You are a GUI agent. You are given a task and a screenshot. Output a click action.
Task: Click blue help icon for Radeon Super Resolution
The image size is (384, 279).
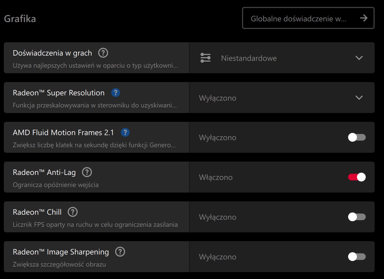pyautogui.click(x=115, y=93)
